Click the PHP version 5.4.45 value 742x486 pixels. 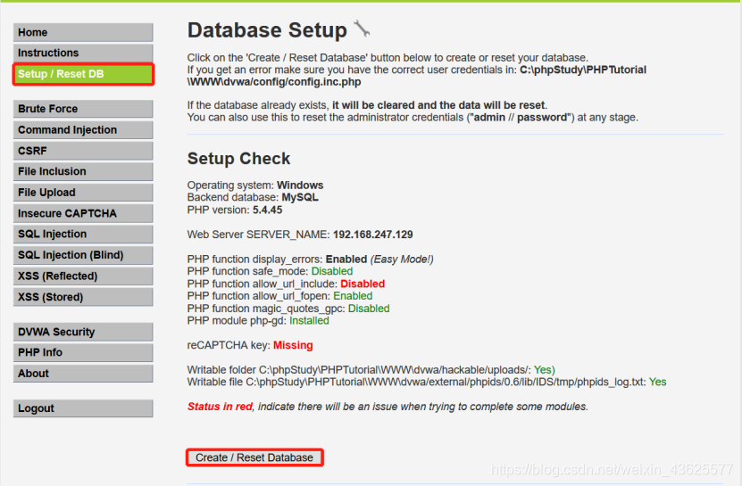click(267, 210)
